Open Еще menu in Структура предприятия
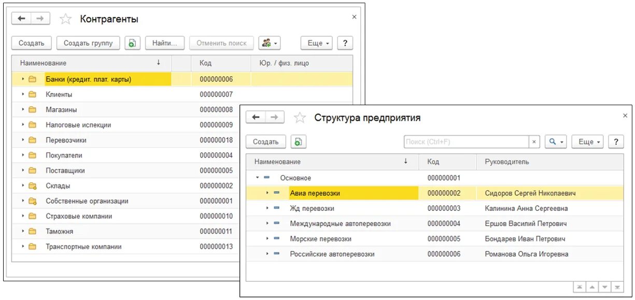The height and width of the screenshot is (300, 635). click(587, 141)
